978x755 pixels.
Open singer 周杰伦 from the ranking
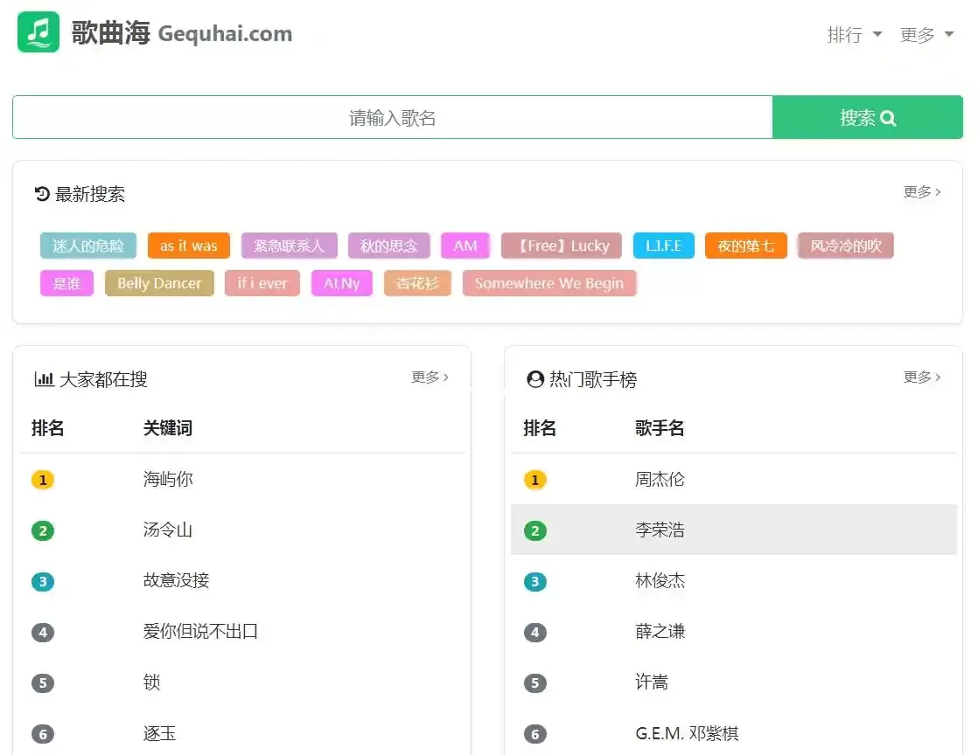pos(660,480)
